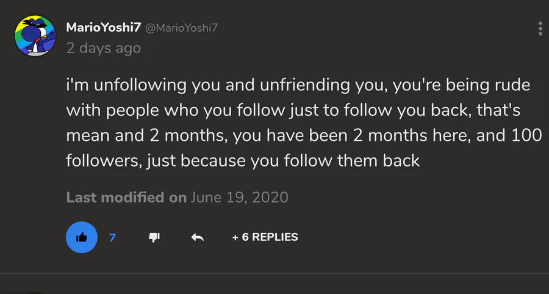Click the "Last modified on" label
This screenshot has height=294, width=549.
click(x=126, y=198)
